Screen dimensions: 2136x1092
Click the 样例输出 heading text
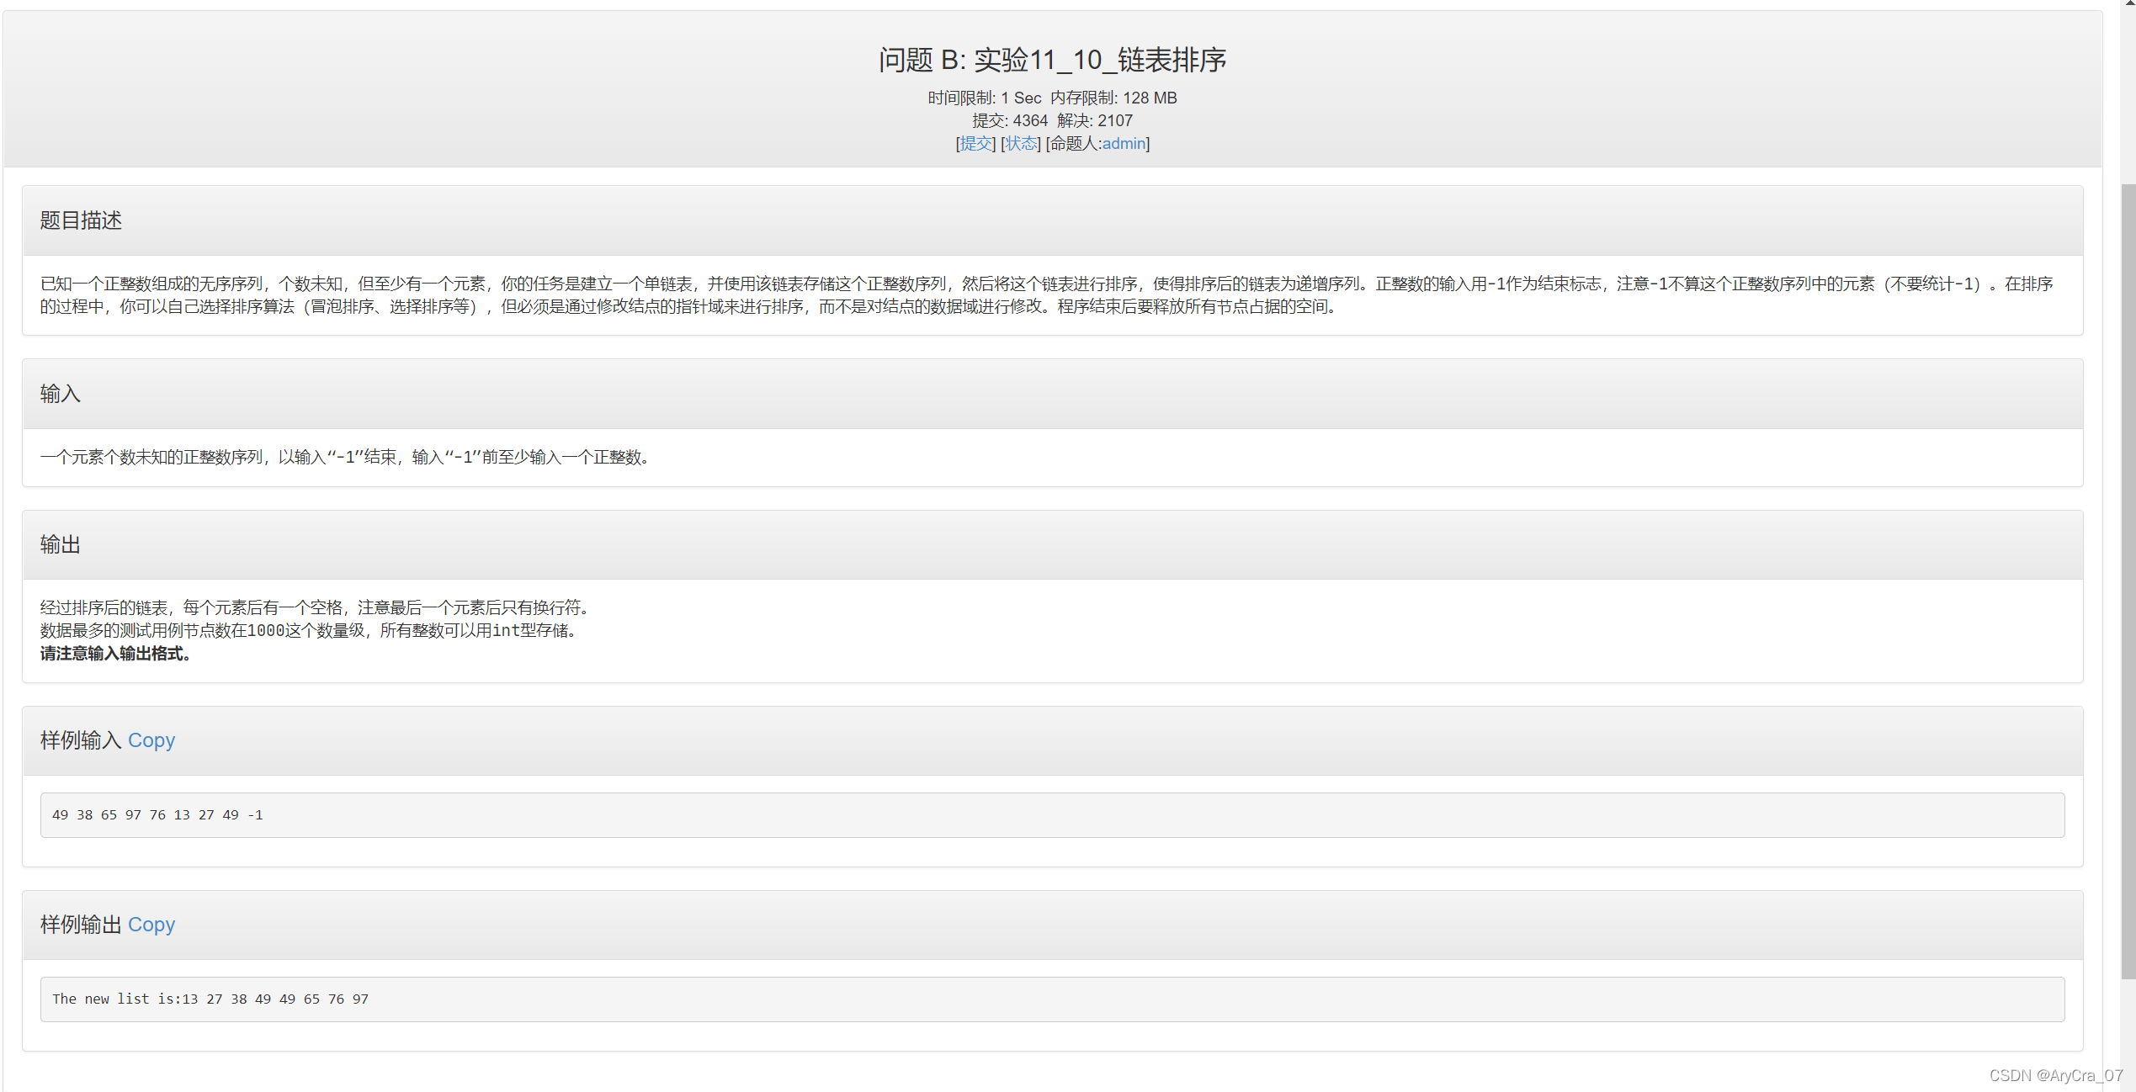(x=81, y=925)
